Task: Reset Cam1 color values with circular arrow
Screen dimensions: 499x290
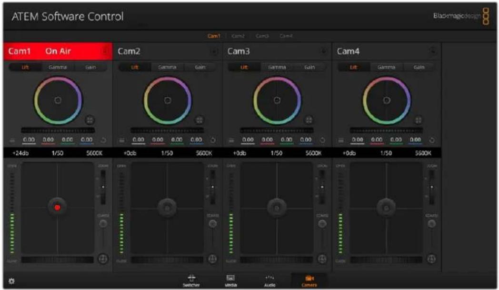Action: pyautogui.click(x=103, y=140)
